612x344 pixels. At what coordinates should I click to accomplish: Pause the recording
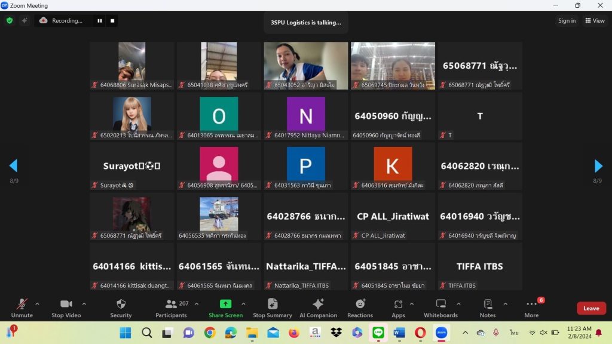[x=100, y=21]
